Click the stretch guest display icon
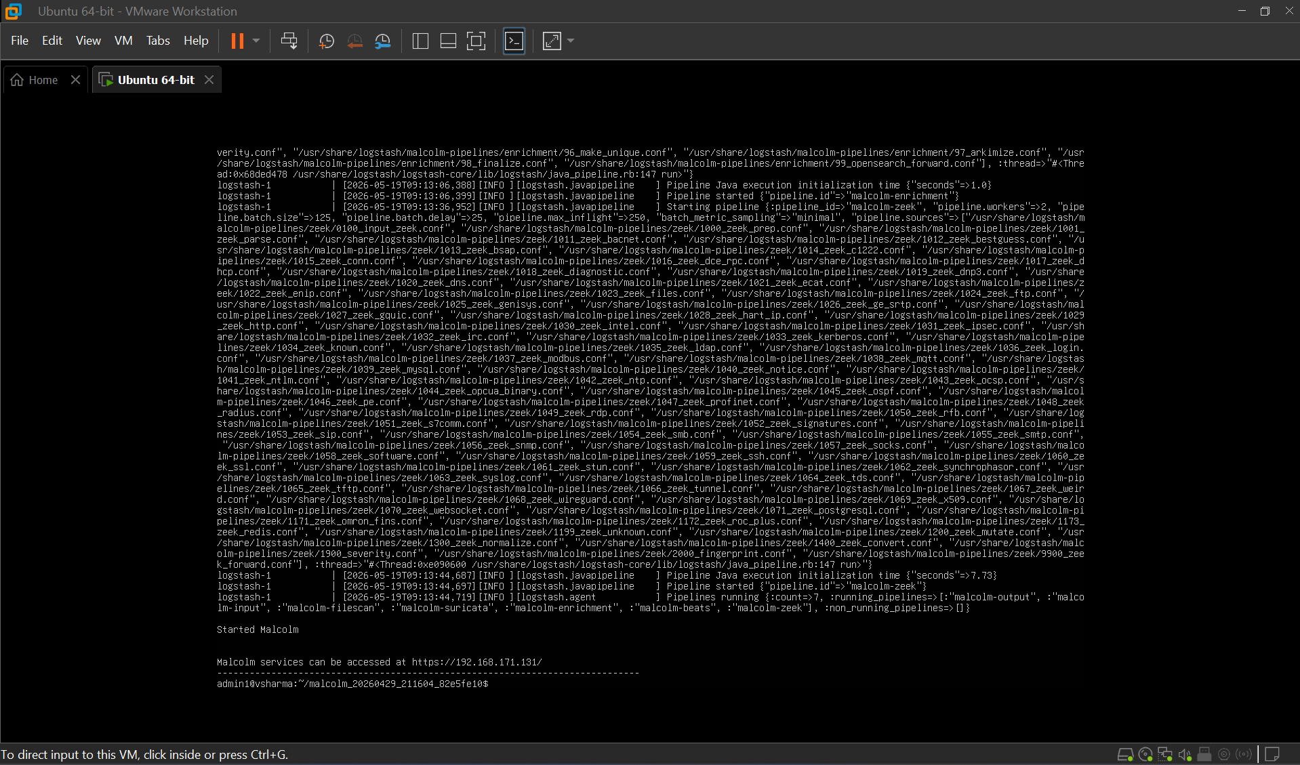This screenshot has height=765, width=1300. [552, 41]
